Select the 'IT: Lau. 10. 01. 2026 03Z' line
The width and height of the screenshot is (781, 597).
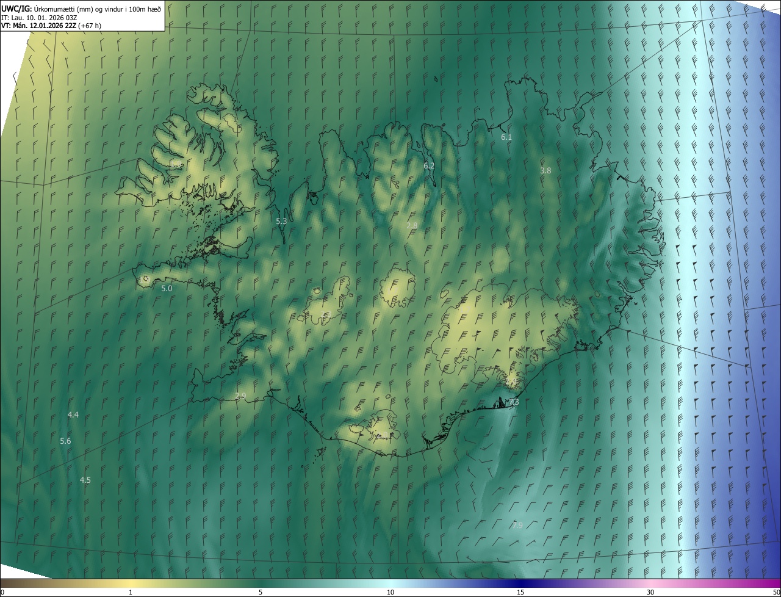click(x=39, y=18)
